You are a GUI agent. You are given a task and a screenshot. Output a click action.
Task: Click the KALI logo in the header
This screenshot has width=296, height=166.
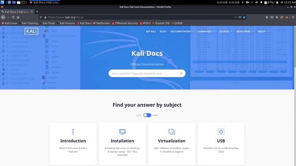(x=31, y=31)
